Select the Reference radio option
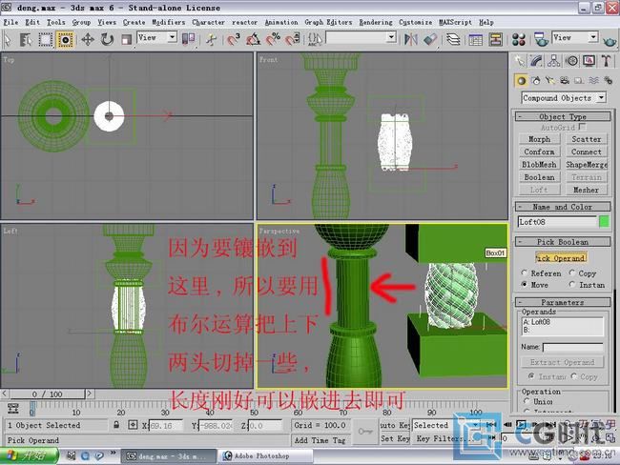The image size is (620, 465). 525,273
